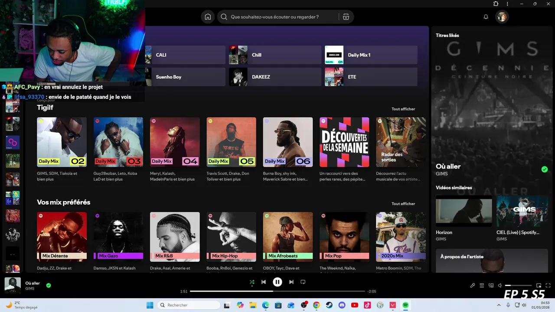Click the magnifier icon in the search bar
555x312 pixels.
pos(224,17)
